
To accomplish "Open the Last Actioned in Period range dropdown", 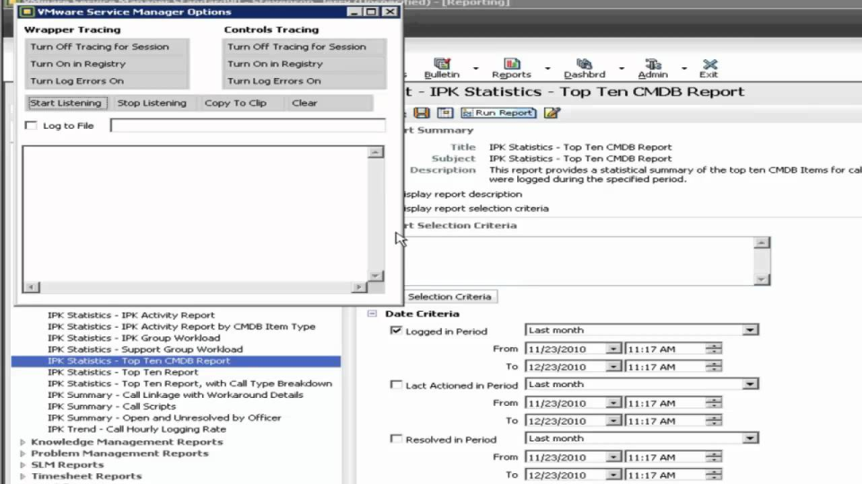I will tap(750, 385).
